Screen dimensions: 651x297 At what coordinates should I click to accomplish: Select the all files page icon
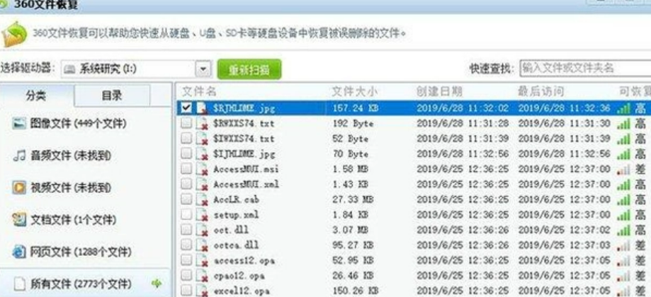coord(20,284)
